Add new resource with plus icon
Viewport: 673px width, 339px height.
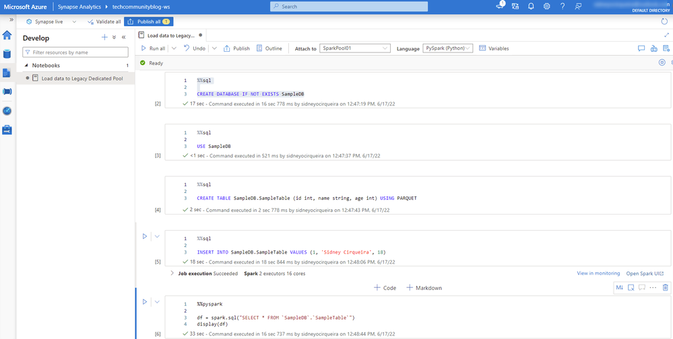pos(104,37)
